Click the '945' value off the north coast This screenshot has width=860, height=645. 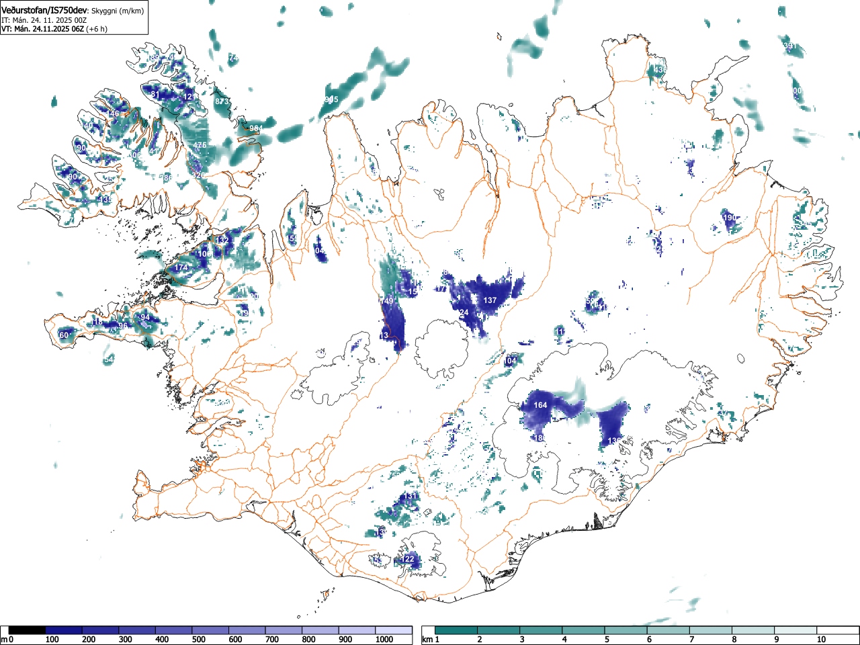click(331, 99)
